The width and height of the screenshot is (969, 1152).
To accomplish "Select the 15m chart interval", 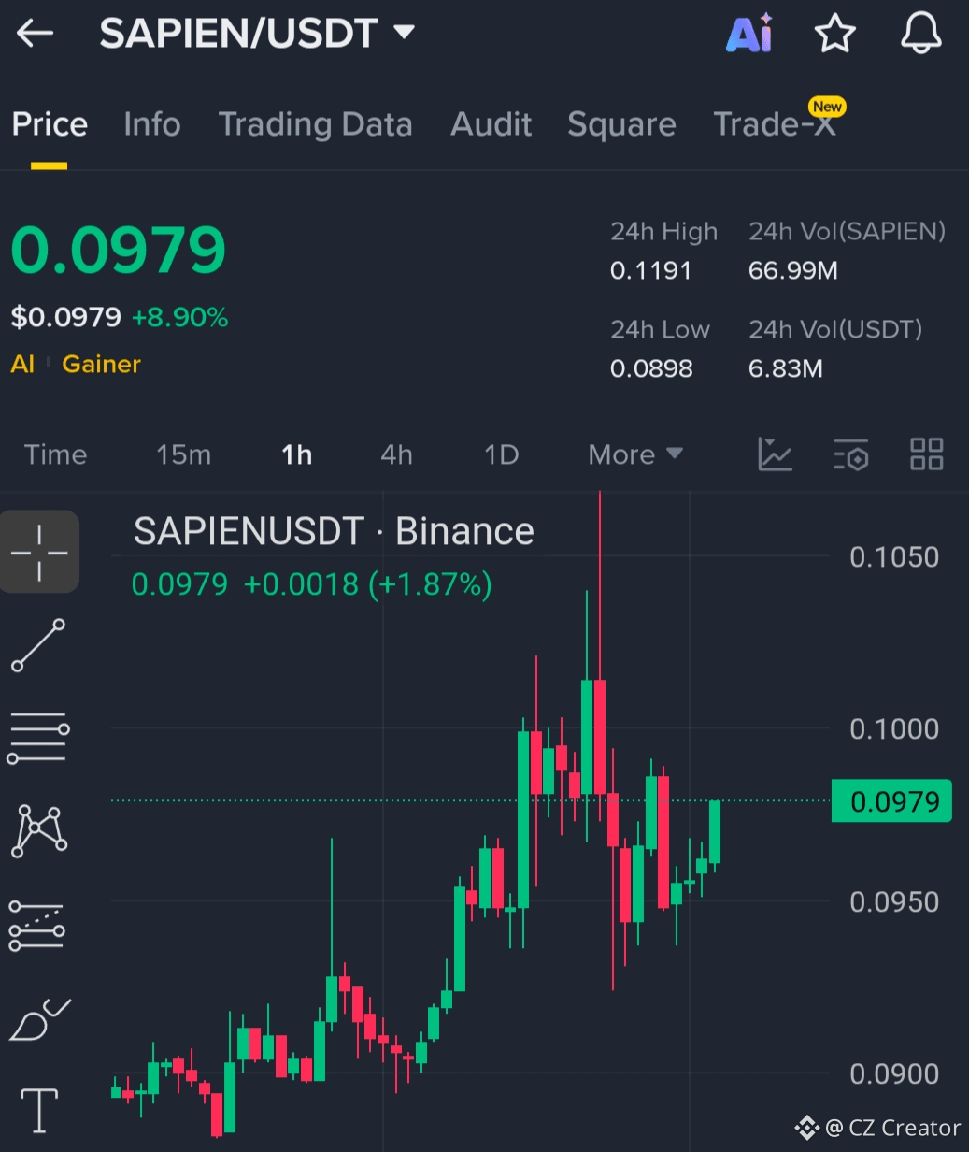I will click(x=183, y=454).
